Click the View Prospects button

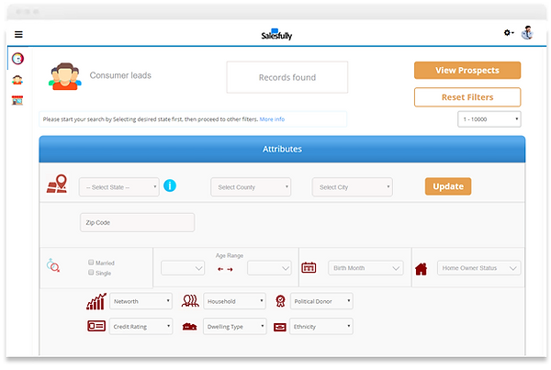click(x=467, y=71)
